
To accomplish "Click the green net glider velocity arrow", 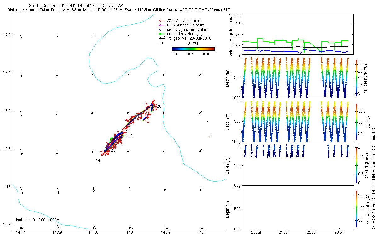I will pyautogui.click(x=162, y=34).
